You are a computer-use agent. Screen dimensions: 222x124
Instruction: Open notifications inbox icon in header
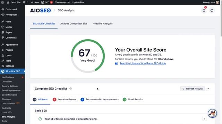(x=204, y=10)
